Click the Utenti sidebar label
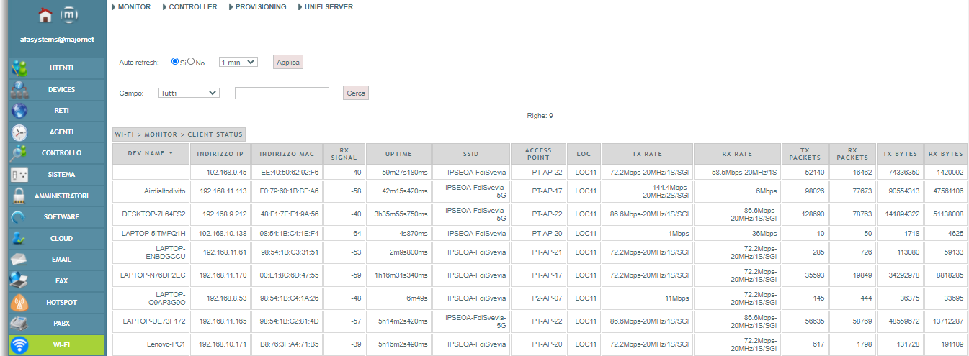This screenshot has width=969, height=356. (x=61, y=68)
